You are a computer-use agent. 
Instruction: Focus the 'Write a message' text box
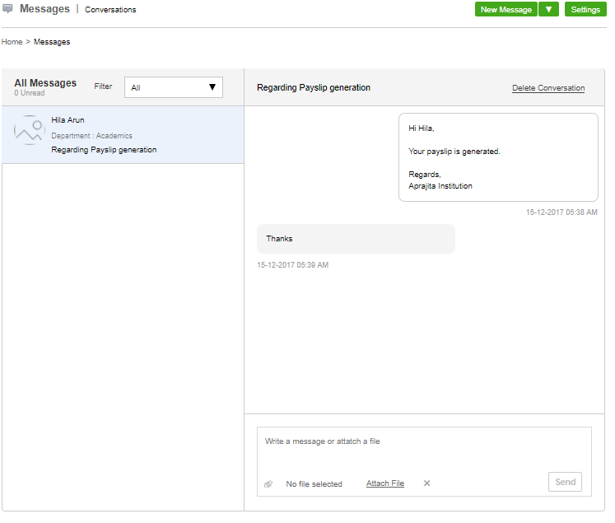coord(424,449)
